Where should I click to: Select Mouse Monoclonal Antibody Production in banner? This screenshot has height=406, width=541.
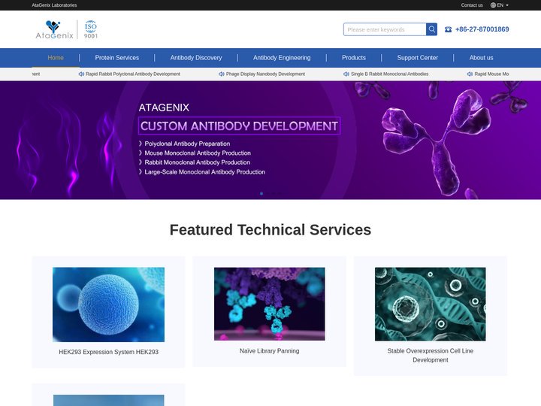(198, 153)
